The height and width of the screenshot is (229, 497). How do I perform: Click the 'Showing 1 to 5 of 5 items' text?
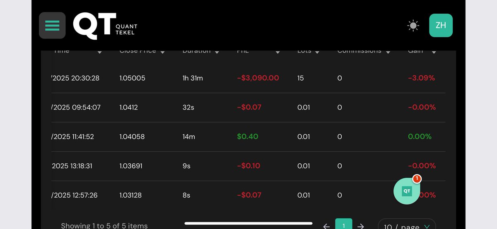(104, 226)
